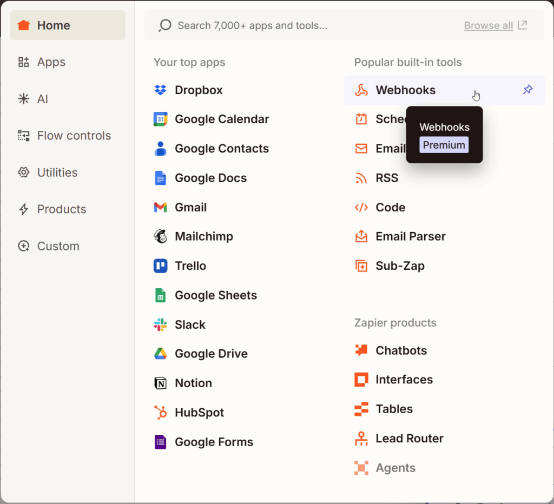Navigate to Flow controls
This screenshot has height=504, width=554.
pos(74,136)
